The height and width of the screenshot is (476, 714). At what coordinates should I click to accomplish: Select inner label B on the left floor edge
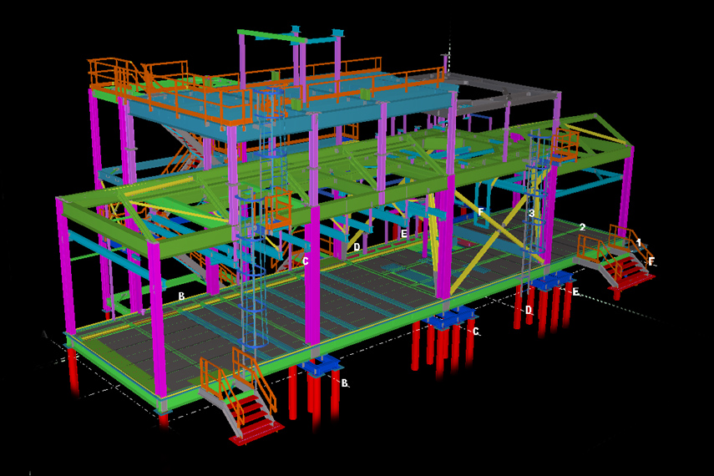click(x=181, y=296)
